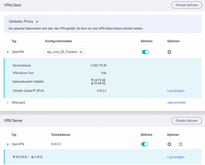205x165 pixels.
Task: Select the OpenVPN client row label
Action: click(18, 52)
